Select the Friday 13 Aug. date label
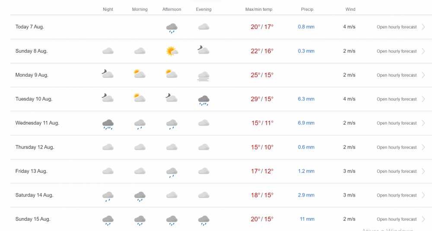Image resolution: width=432 pixels, height=231 pixels. coord(31,171)
